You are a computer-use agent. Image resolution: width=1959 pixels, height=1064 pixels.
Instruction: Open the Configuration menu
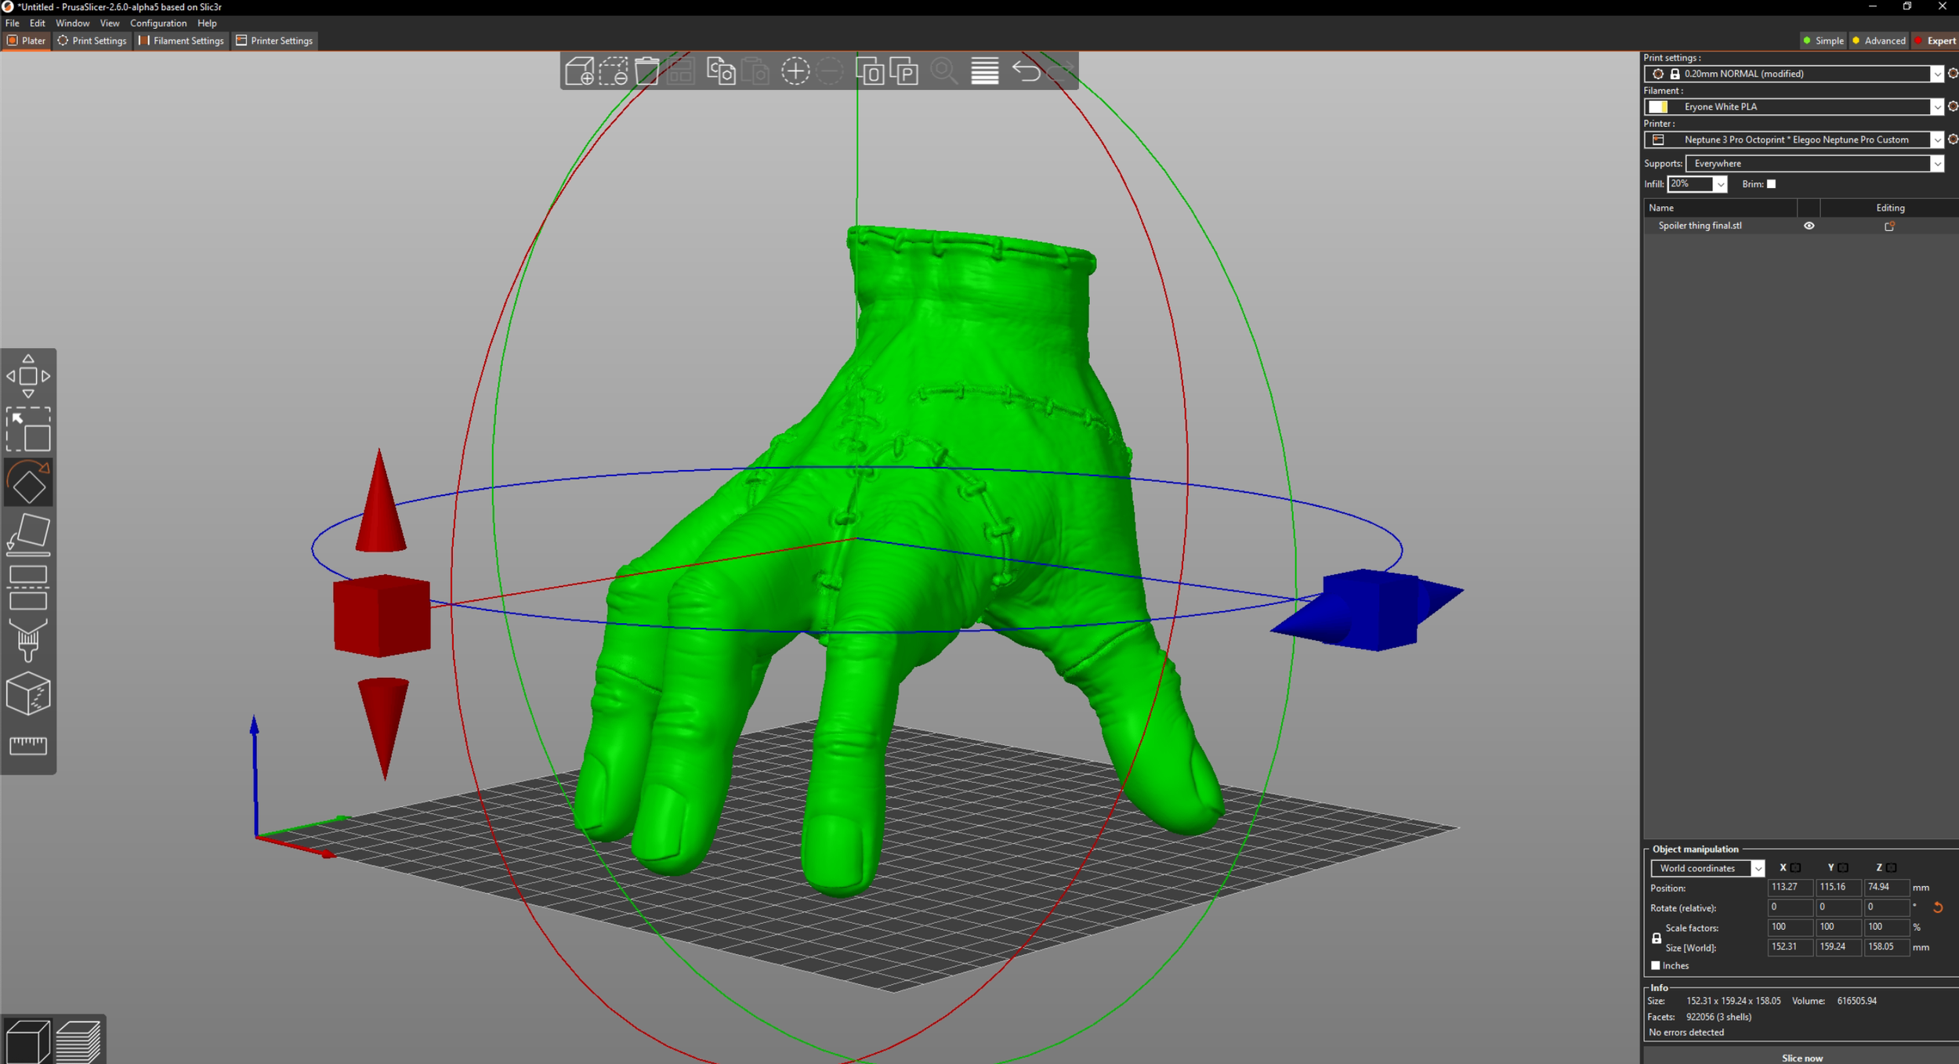click(x=158, y=24)
